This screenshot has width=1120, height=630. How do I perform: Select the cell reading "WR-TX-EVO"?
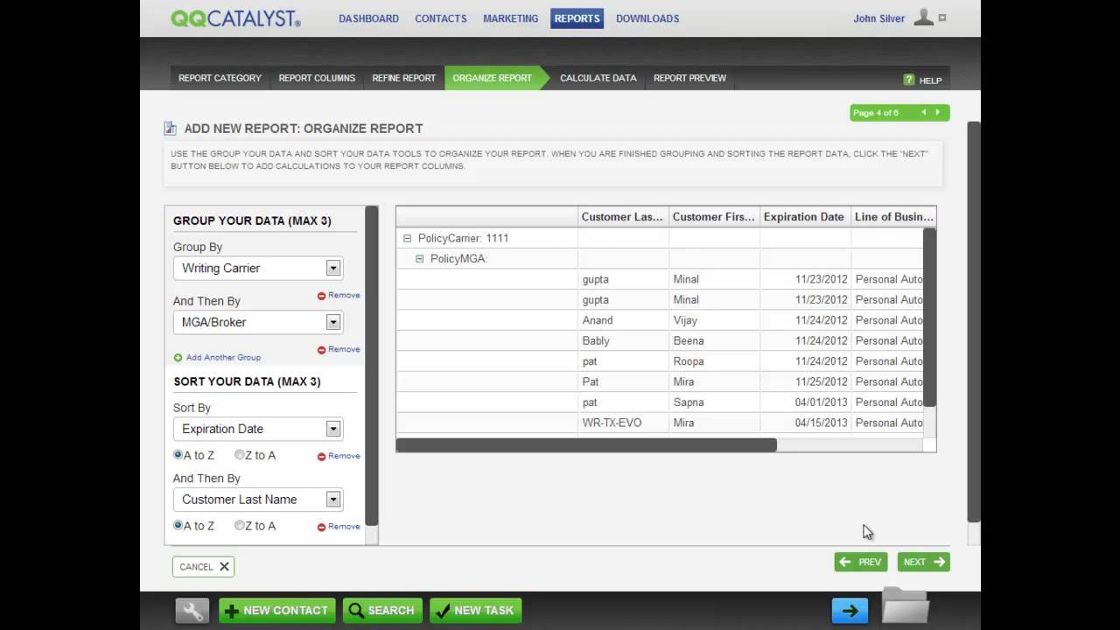click(623, 423)
